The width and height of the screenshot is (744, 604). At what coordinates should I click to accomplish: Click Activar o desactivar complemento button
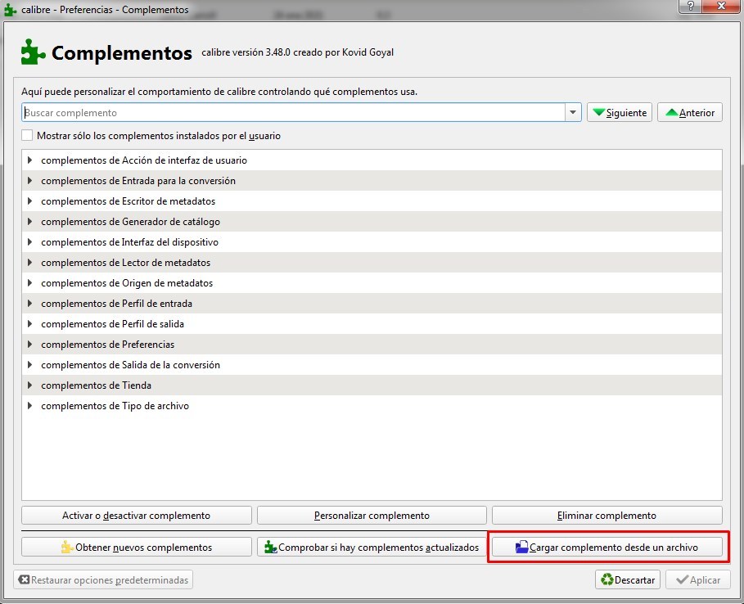tap(136, 516)
